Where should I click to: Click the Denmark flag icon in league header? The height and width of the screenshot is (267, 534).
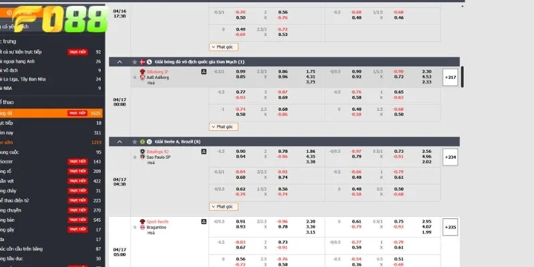pyautogui.click(x=142, y=62)
